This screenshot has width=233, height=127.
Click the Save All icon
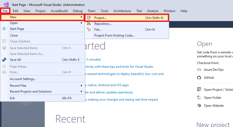pos(4,59)
